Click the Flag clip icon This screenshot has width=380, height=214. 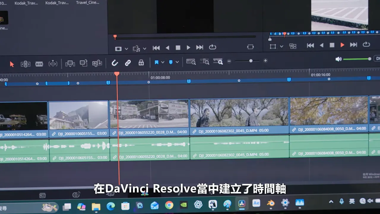point(156,62)
